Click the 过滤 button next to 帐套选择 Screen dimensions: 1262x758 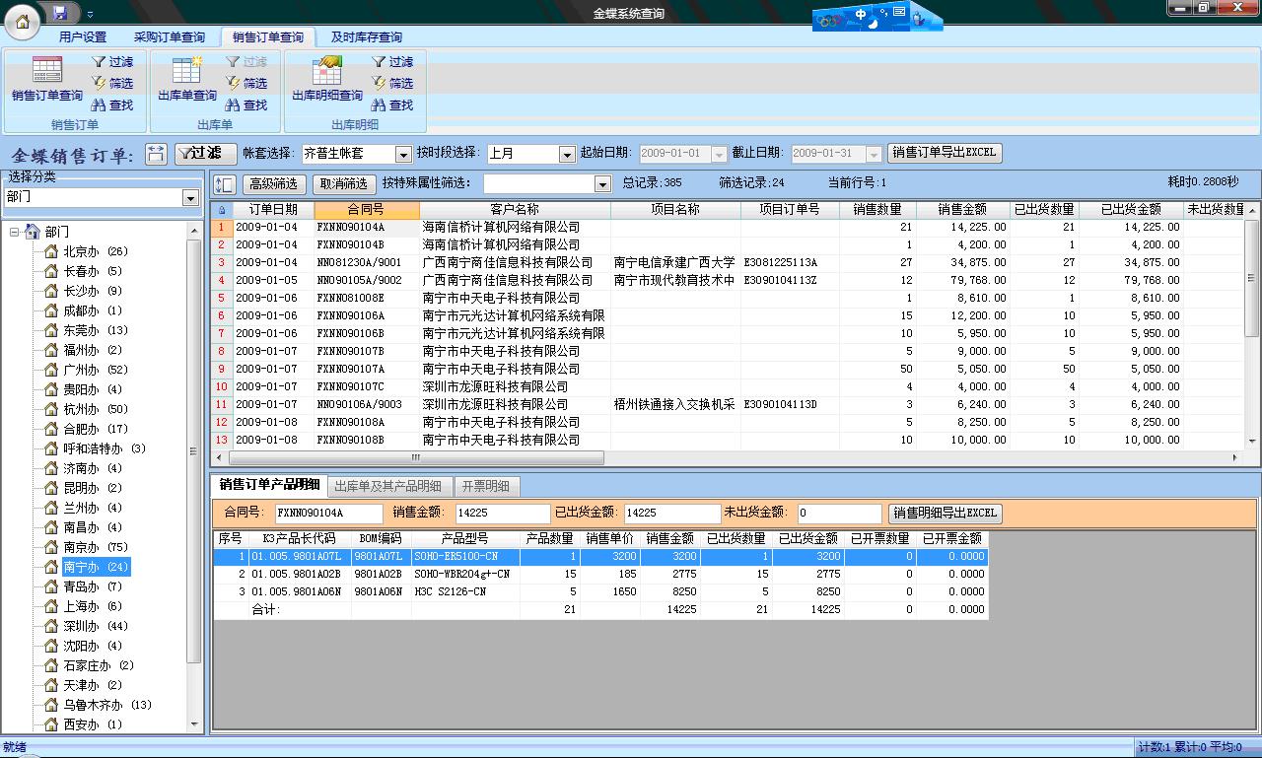[205, 154]
